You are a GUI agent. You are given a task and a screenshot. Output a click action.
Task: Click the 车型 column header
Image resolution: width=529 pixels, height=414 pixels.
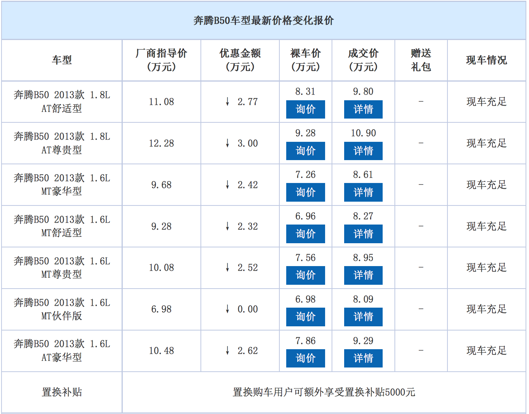coord(62,60)
